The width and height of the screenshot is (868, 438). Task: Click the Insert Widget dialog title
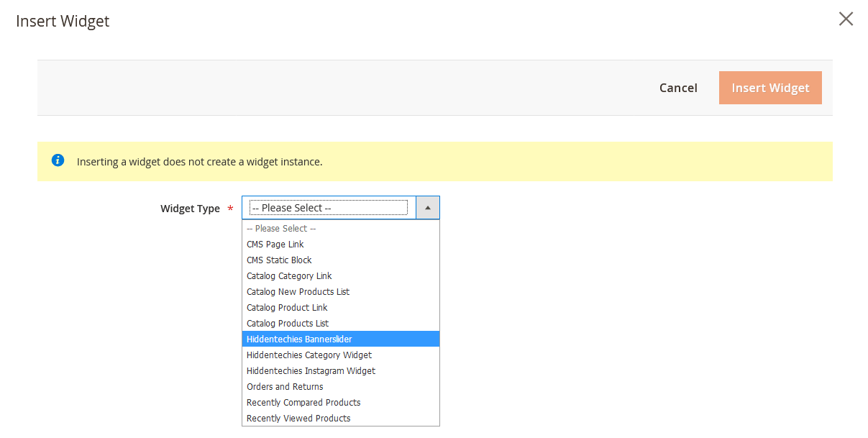coord(62,21)
